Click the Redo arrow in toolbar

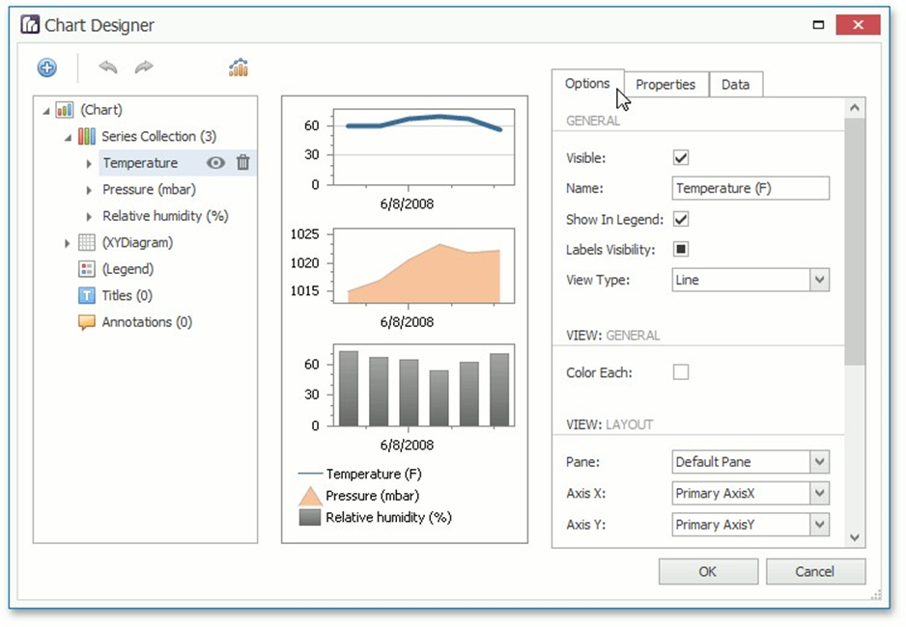pyautogui.click(x=144, y=68)
